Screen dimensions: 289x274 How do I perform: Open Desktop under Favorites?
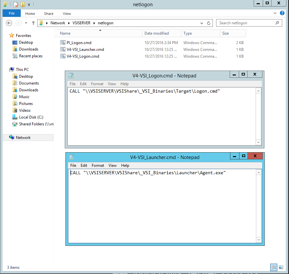click(26, 42)
